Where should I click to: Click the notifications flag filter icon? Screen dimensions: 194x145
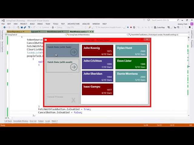(x=144, y=20)
